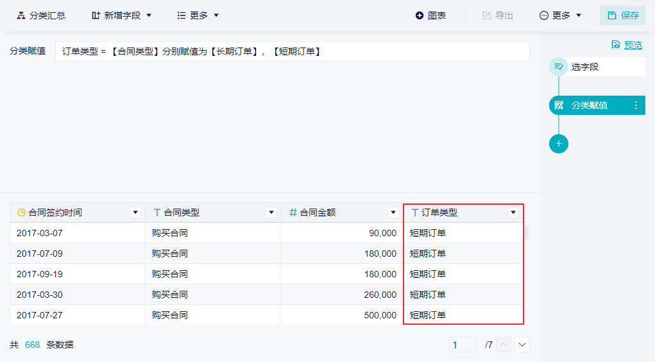
Task: Expand the left 更多 list menu
Action: pos(198,15)
